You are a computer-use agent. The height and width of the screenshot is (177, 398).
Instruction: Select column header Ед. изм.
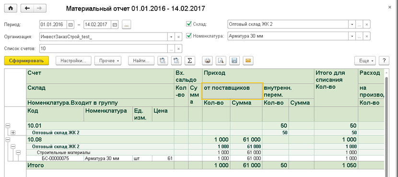click(142, 114)
